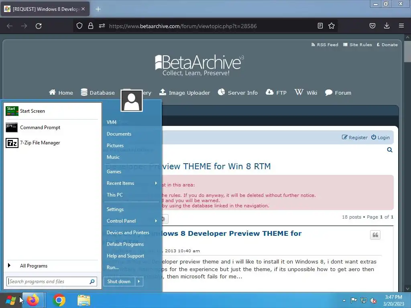This screenshot has width=411, height=308.
Task: Expand Shut down options arrow
Action: click(x=139, y=282)
